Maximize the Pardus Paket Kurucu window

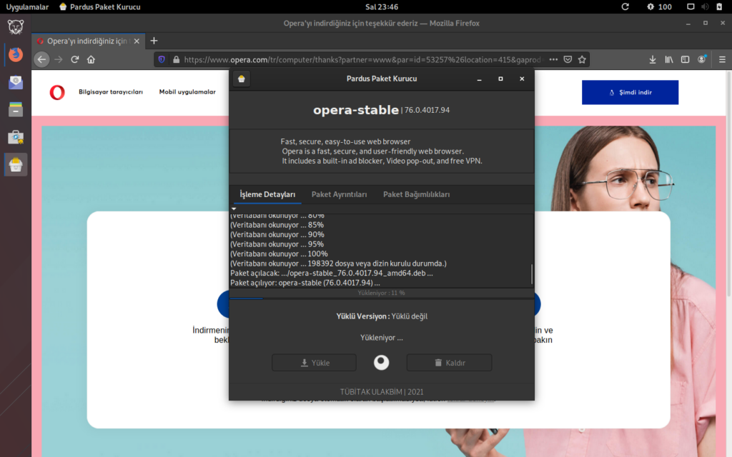point(500,79)
